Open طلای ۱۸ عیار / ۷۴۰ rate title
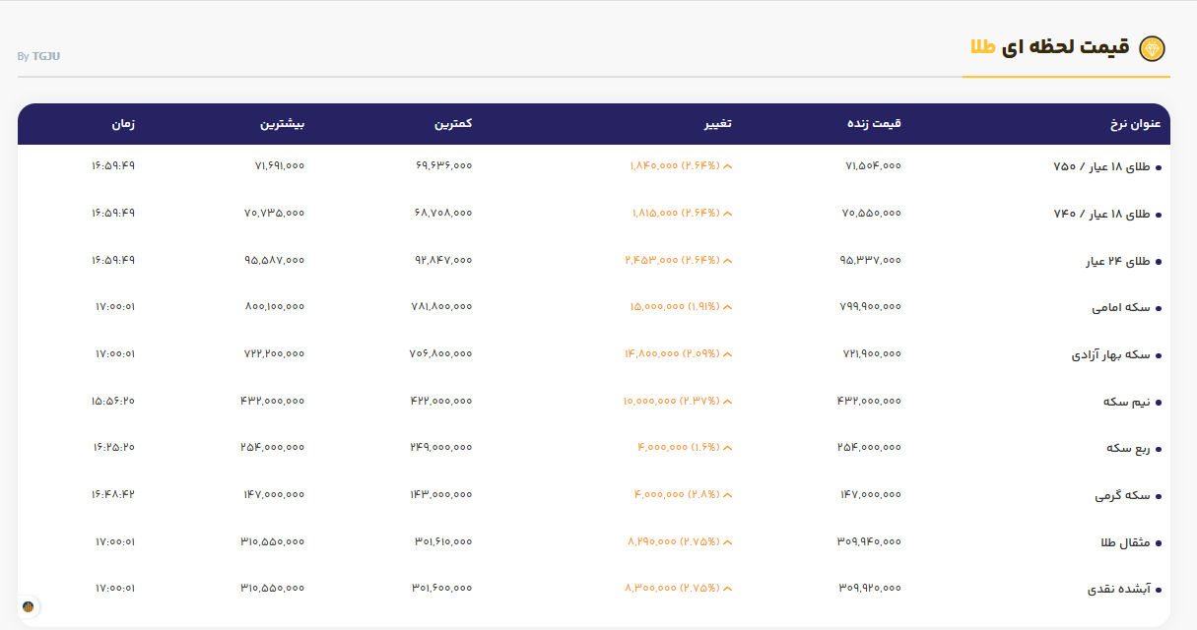The width and height of the screenshot is (1197, 630). [1101, 214]
